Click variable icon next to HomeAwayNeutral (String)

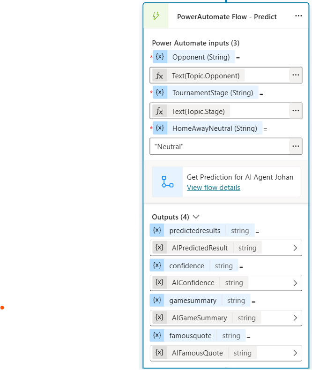pyautogui.click(x=160, y=128)
